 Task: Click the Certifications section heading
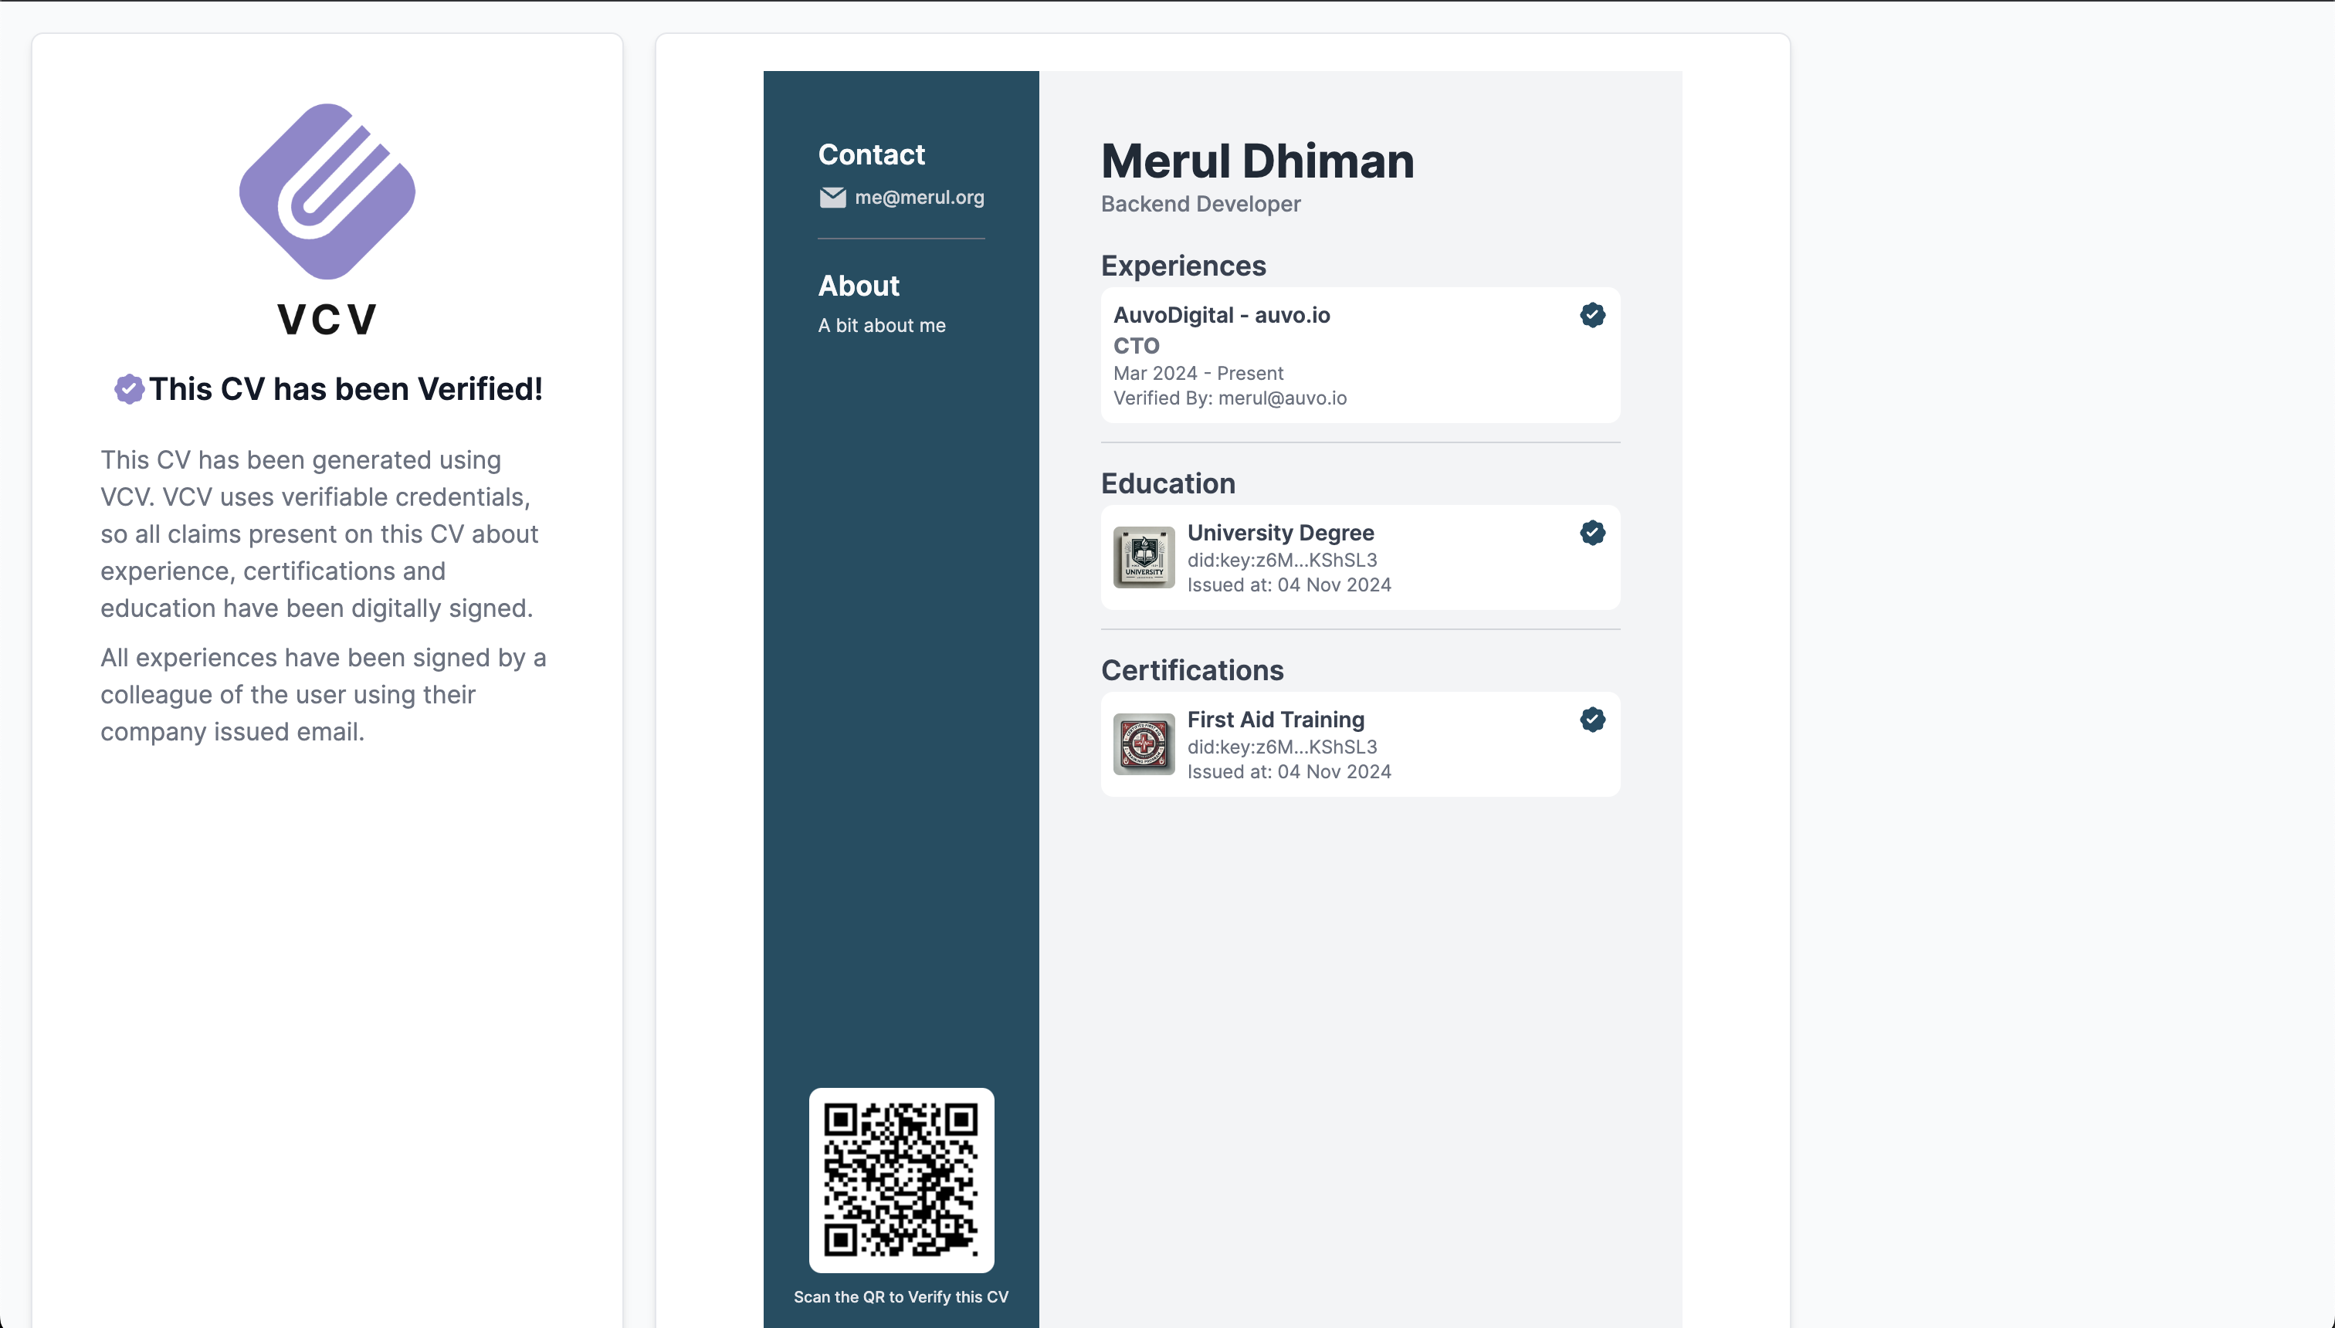pos(1192,670)
